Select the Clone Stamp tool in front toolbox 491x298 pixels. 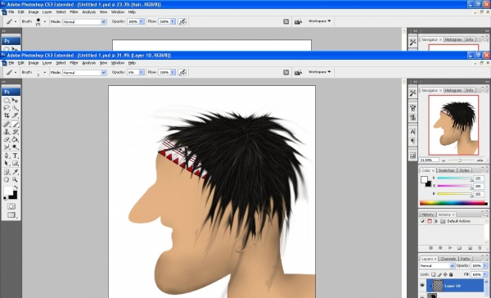coord(7,132)
